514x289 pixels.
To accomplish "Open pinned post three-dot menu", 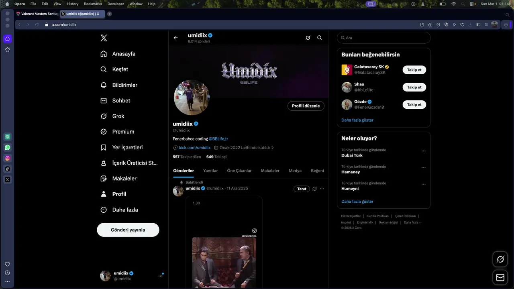I will click(322, 189).
